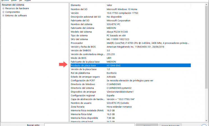Expand the Recursos de hardware node
Screen dimensions: 209x126
click(x=3, y=8)
